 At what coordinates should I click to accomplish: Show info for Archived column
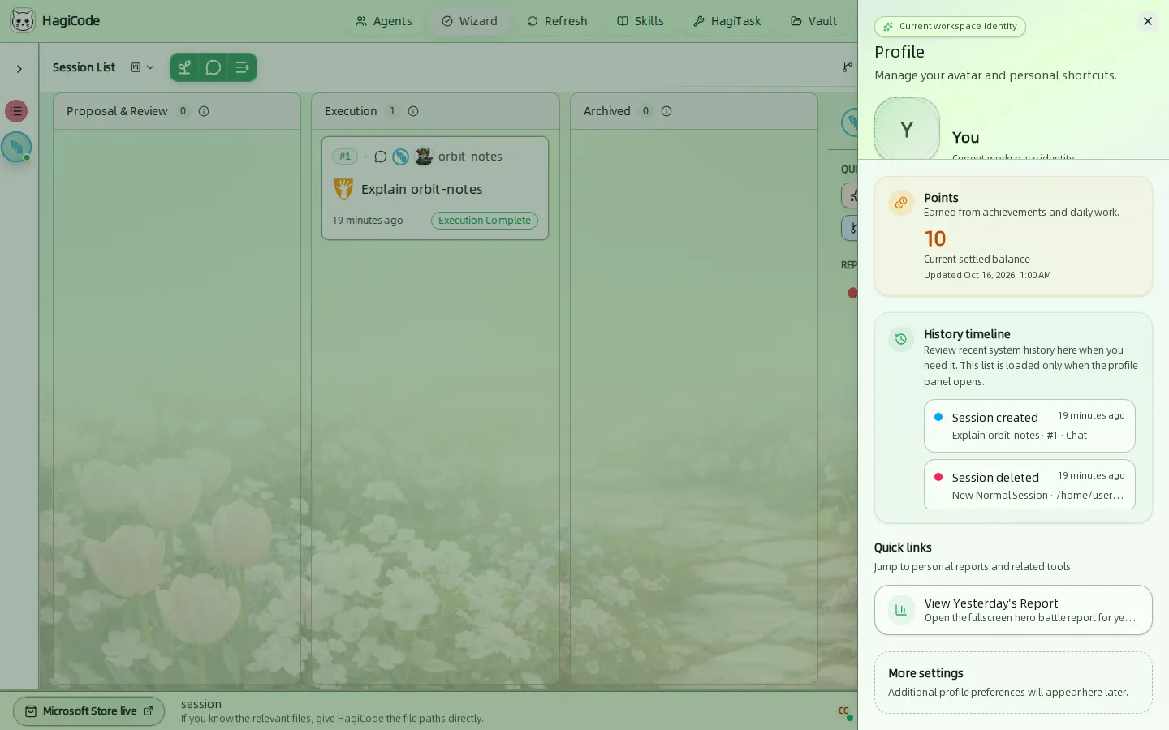(x=666, y=111)
